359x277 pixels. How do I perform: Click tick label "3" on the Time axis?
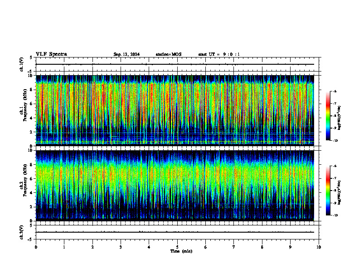(x=121, y=247)
